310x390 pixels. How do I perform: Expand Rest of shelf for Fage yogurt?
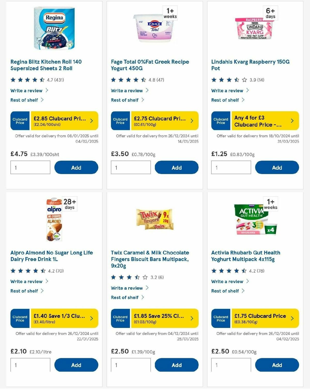125,100
